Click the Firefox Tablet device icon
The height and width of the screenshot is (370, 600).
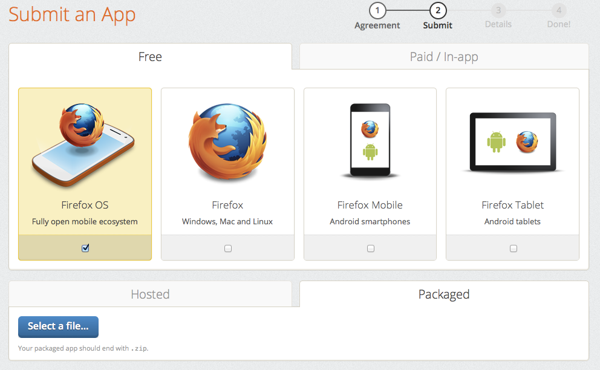(512, 142)
